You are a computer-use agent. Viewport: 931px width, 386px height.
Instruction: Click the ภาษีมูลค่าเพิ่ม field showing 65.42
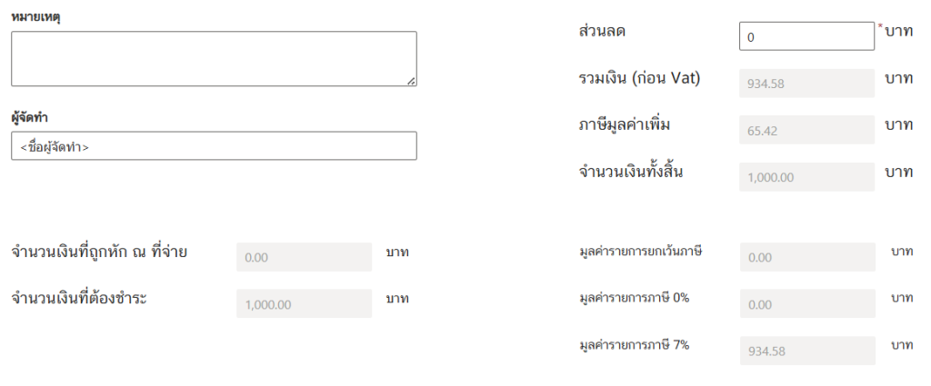807,130
